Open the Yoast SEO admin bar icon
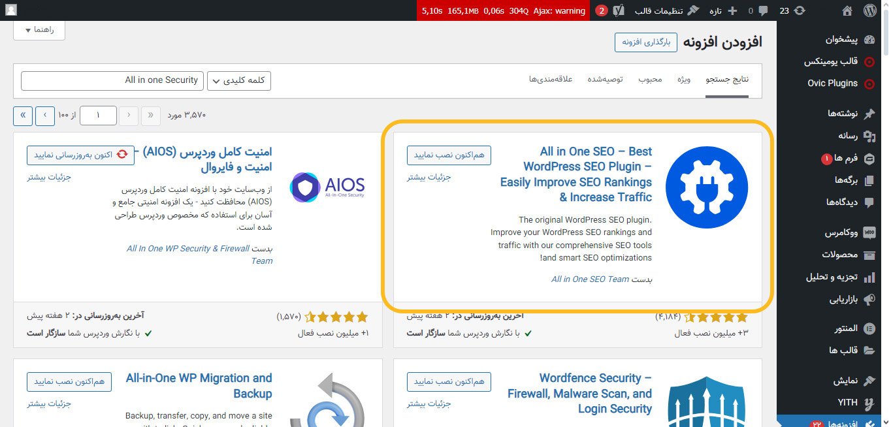This screenshot has width=891, height=427. (620, 10)
